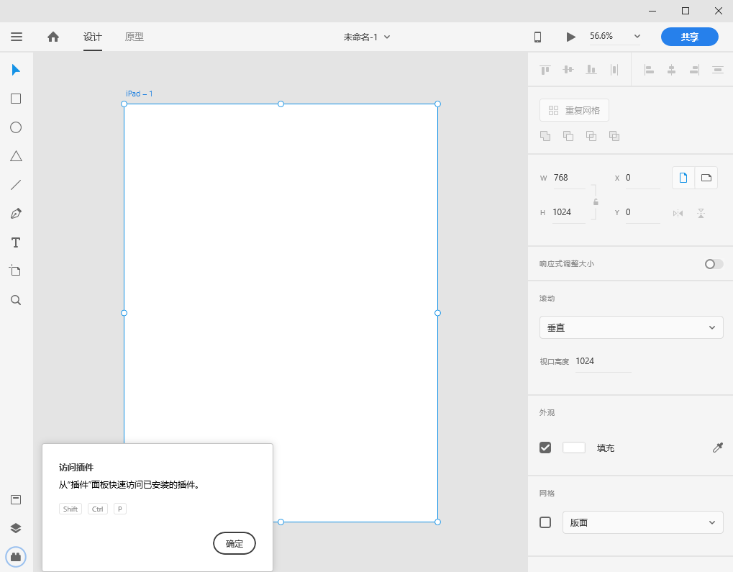Distribute horizontally icon
Screen dimensions: 733x572
614,70
